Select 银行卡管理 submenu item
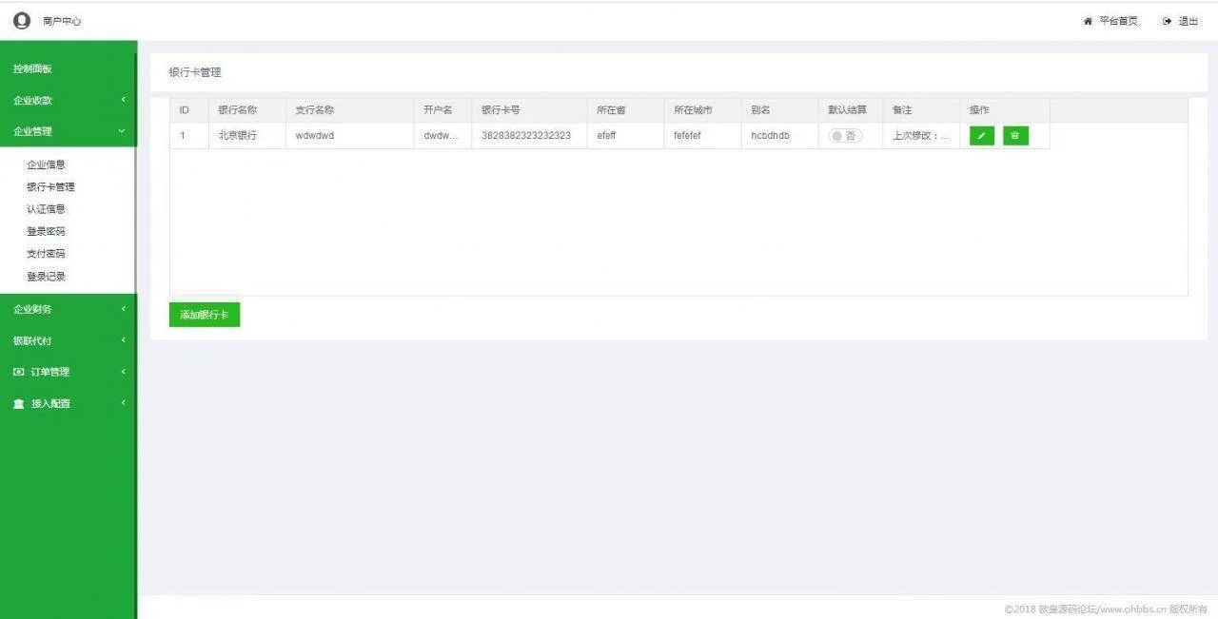 pos(50,187)
